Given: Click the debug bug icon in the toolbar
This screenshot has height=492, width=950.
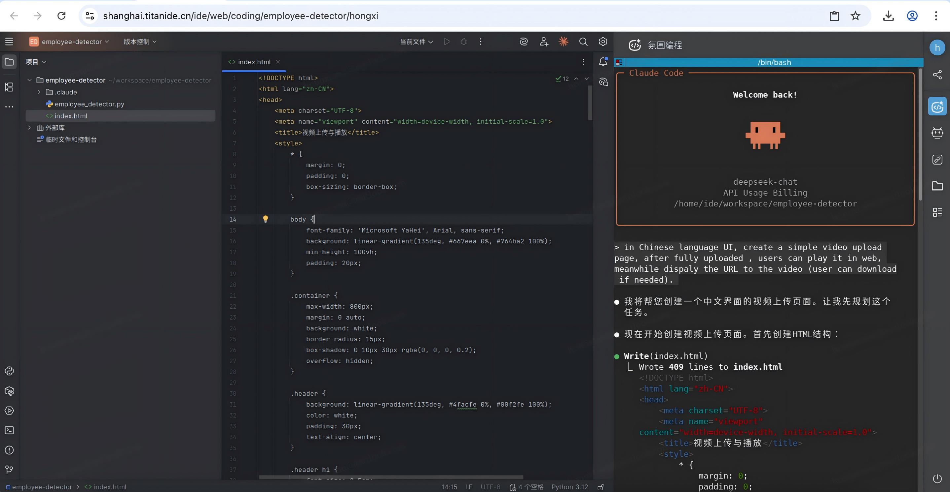Looking at the screenshot, I should [x=463, y=42].
